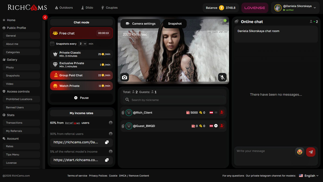
Task: Click @Rich_Client avatar icon
Action: point(129,113)
